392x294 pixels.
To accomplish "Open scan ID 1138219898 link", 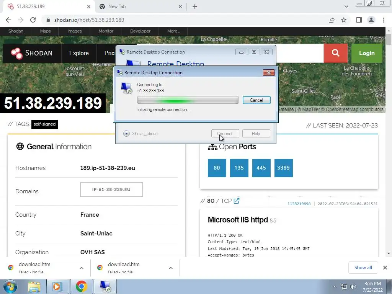I will (x=299, y=204).
